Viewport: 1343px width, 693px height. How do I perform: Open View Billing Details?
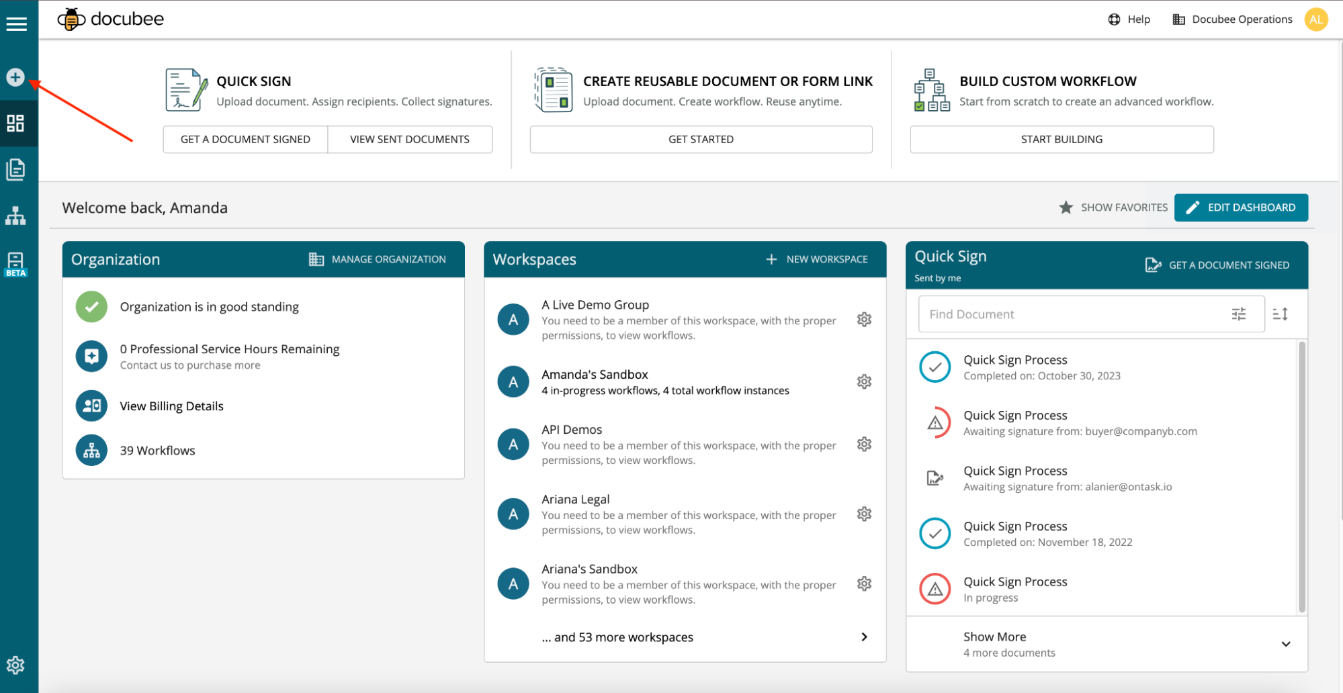coord(171,406)
